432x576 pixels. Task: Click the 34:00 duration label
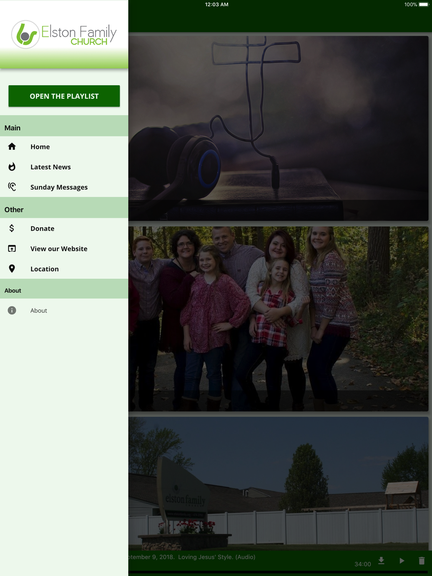coord(362,564)
